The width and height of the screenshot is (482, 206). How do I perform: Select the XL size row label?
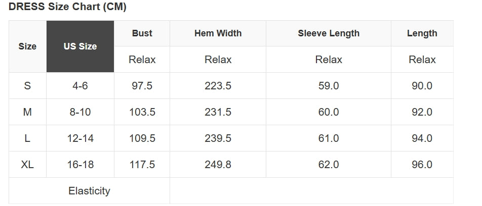point(27,165)
